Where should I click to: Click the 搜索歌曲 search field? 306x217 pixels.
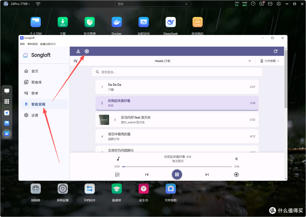(x=177, y=72)
